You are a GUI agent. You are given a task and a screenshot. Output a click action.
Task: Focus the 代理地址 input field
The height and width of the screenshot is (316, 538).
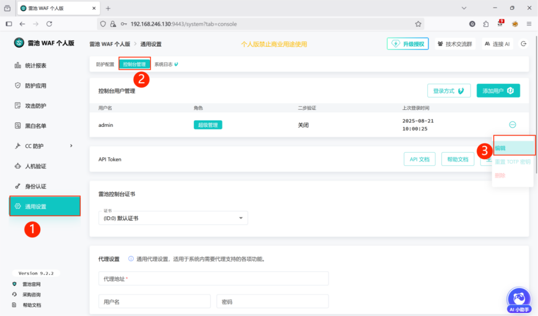(x=214, y=279)
